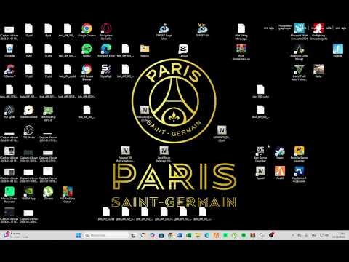349x262 pixels.
Task: Select the µTorrent desktop shortcut
Action: click(48, 193)
